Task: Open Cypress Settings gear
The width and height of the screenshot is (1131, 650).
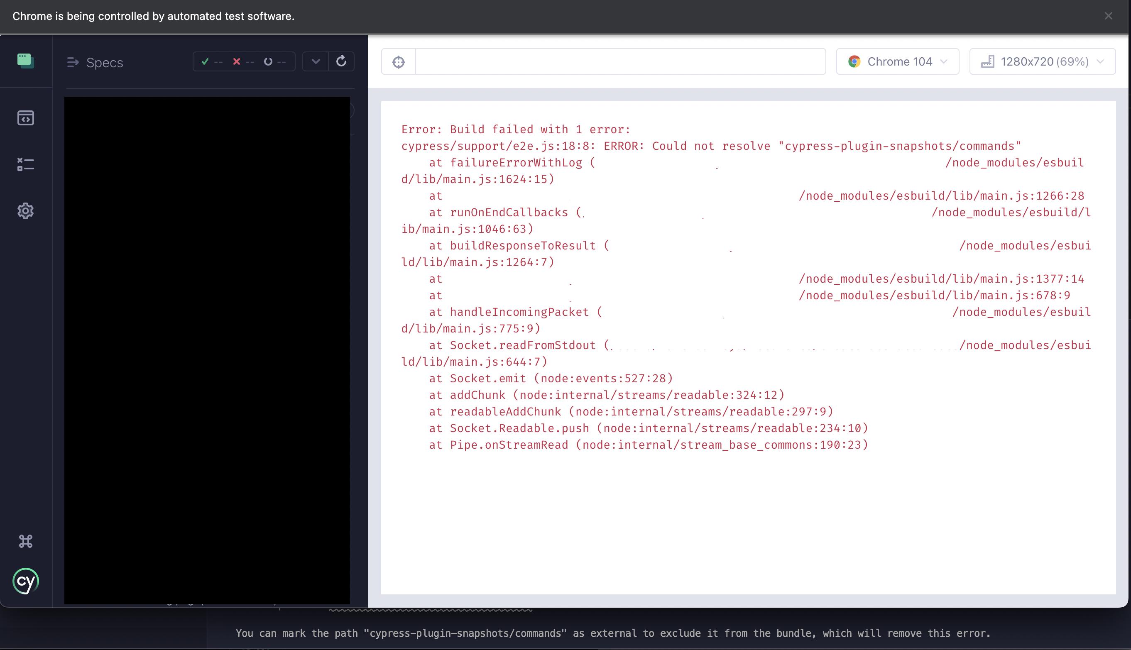Action: click(25, 211)
